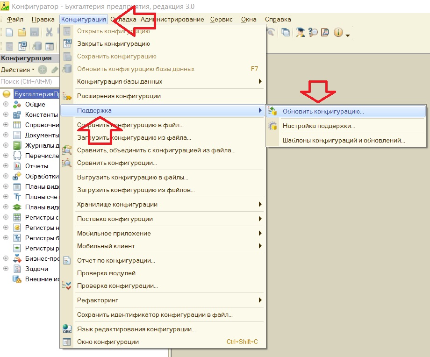Expand the Отчеты tree node
The height and width of the screenshot is (357, 430).
point(6,165)
